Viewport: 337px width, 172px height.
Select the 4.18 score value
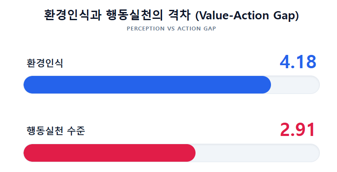(298, 62)
